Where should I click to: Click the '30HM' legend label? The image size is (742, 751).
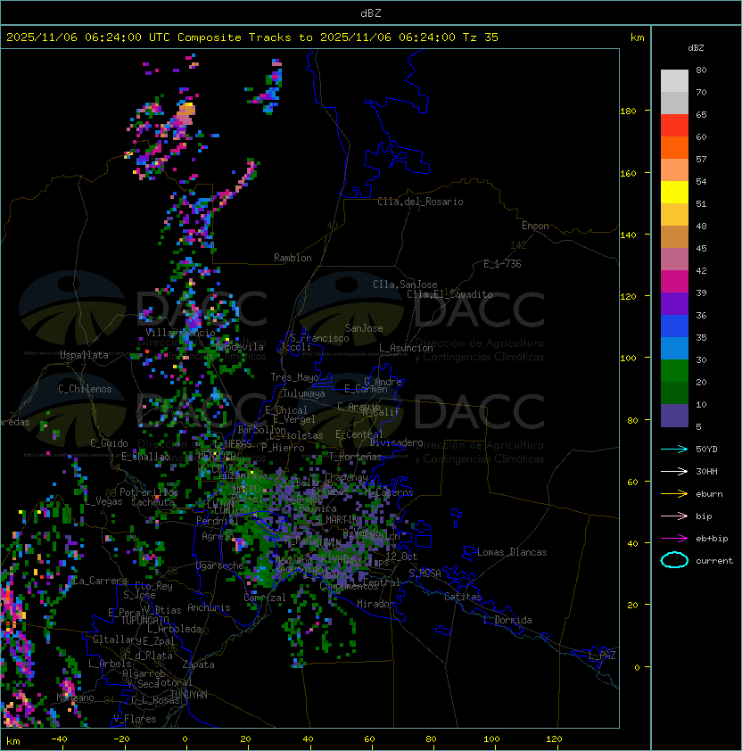[706, 472]
